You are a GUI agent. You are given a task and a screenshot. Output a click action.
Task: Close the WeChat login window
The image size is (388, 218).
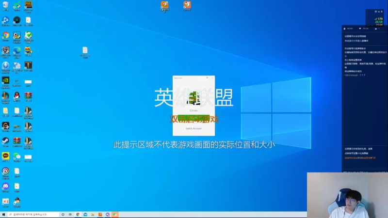(212, 78)
